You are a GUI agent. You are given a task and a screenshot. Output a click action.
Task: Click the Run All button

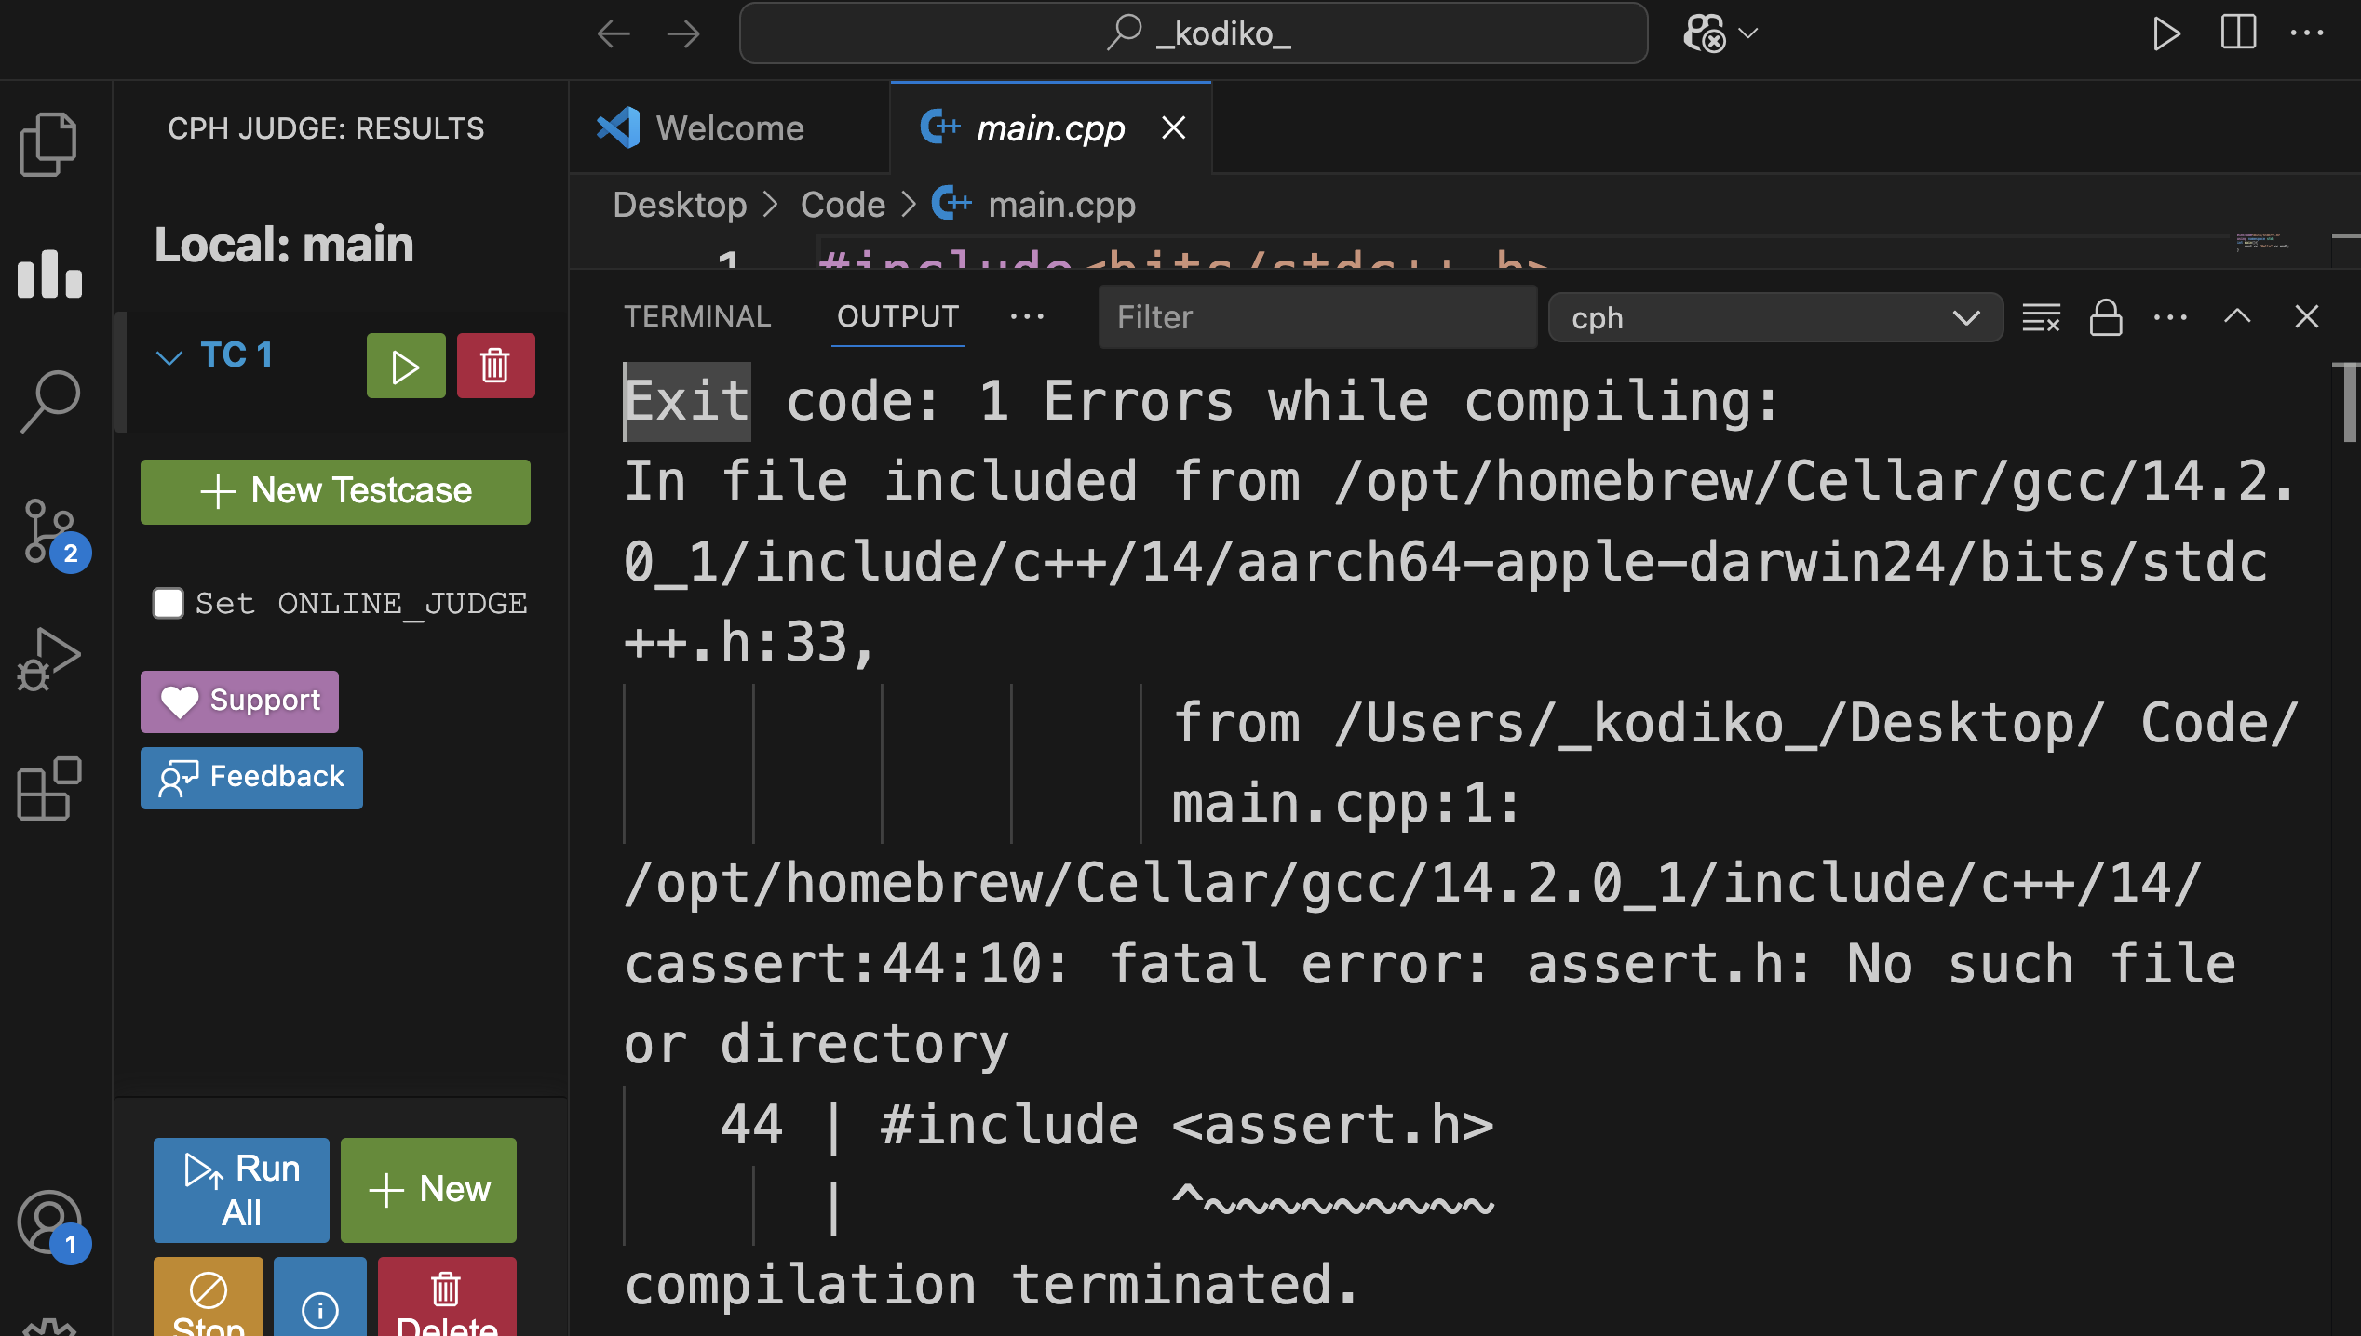coord(241,1190)
